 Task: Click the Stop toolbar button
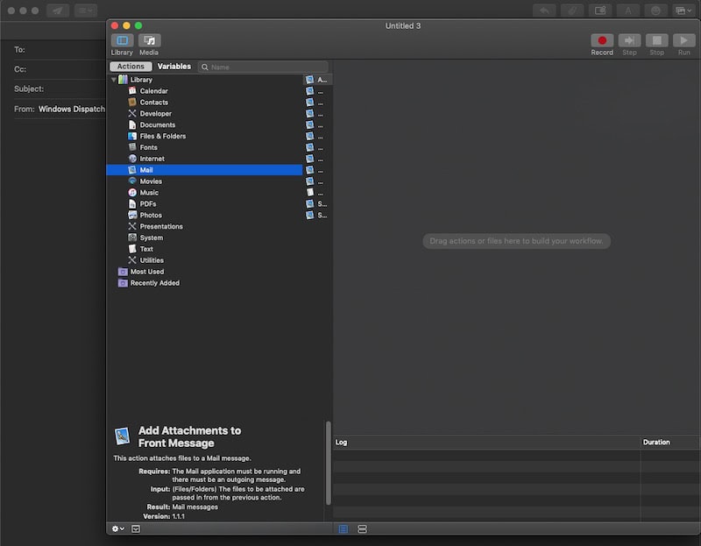coord(656,40)
